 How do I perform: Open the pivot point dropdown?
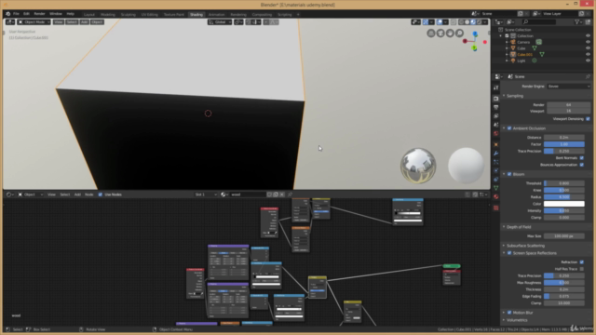pyautogui.click(x=238, y=22)
